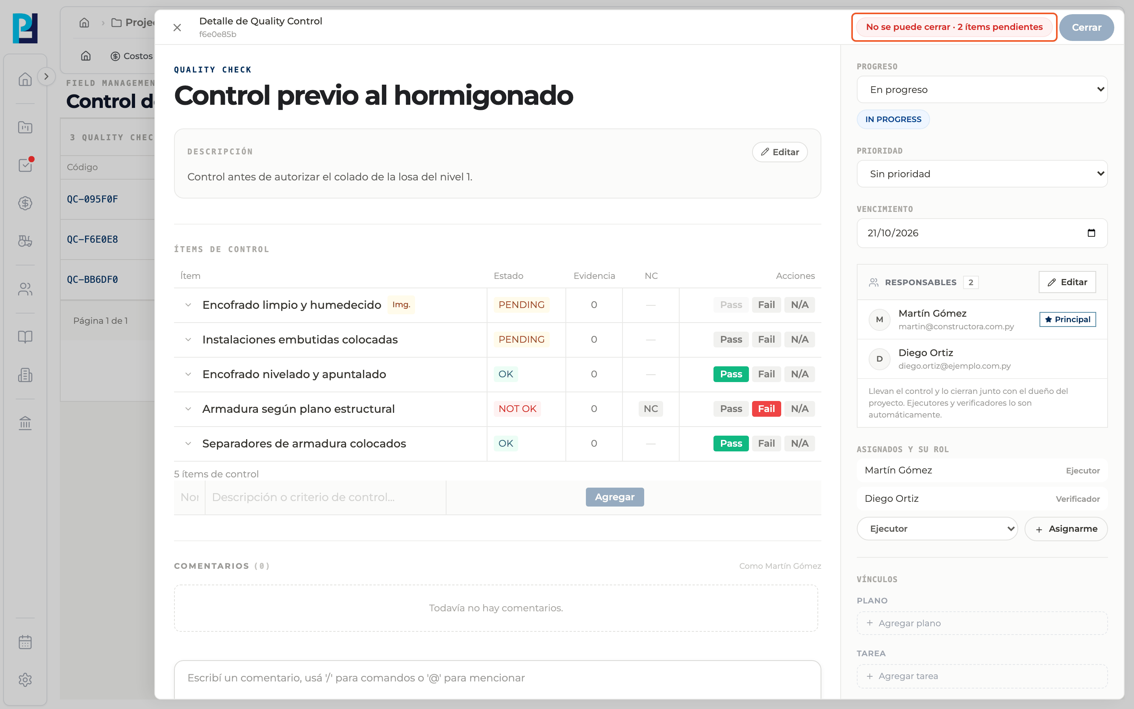Click Agregar plano
The image size is (1134, 709).
coord(982,623)
